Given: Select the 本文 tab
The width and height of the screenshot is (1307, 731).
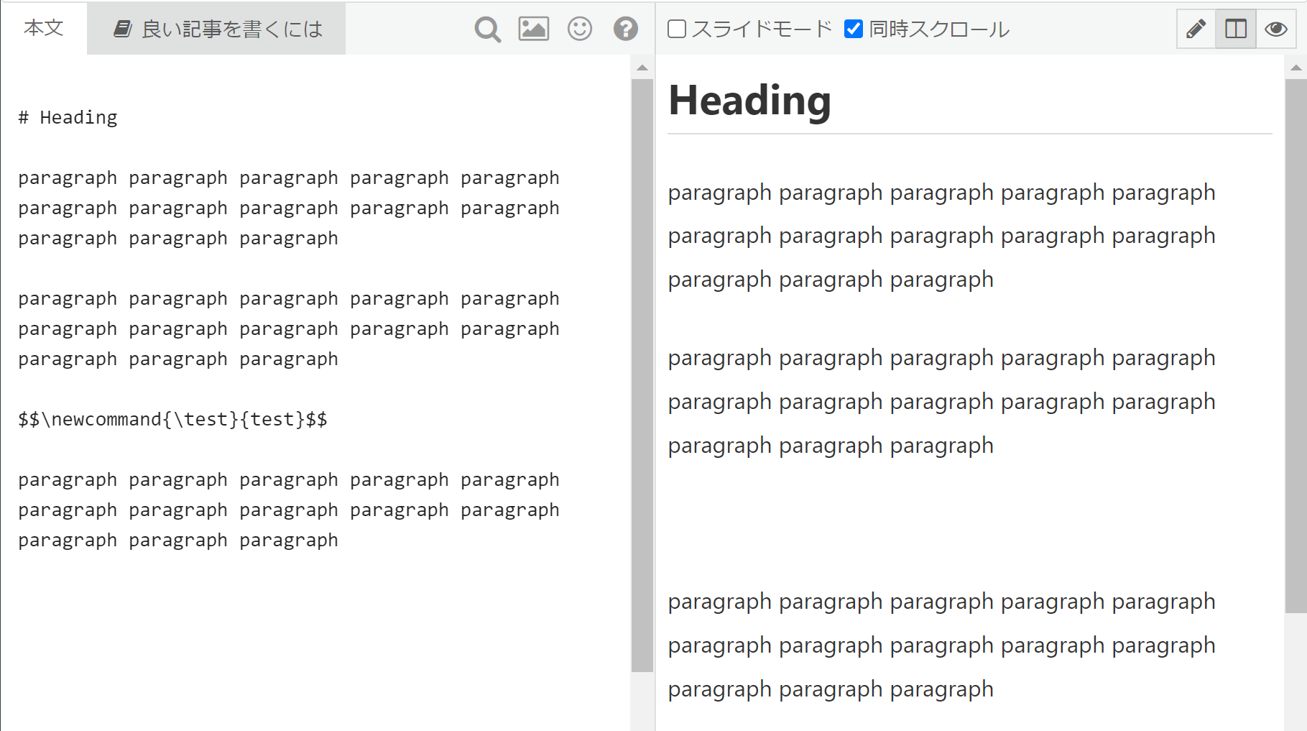Looking at the screenshot, I should (x=44, y=28).
